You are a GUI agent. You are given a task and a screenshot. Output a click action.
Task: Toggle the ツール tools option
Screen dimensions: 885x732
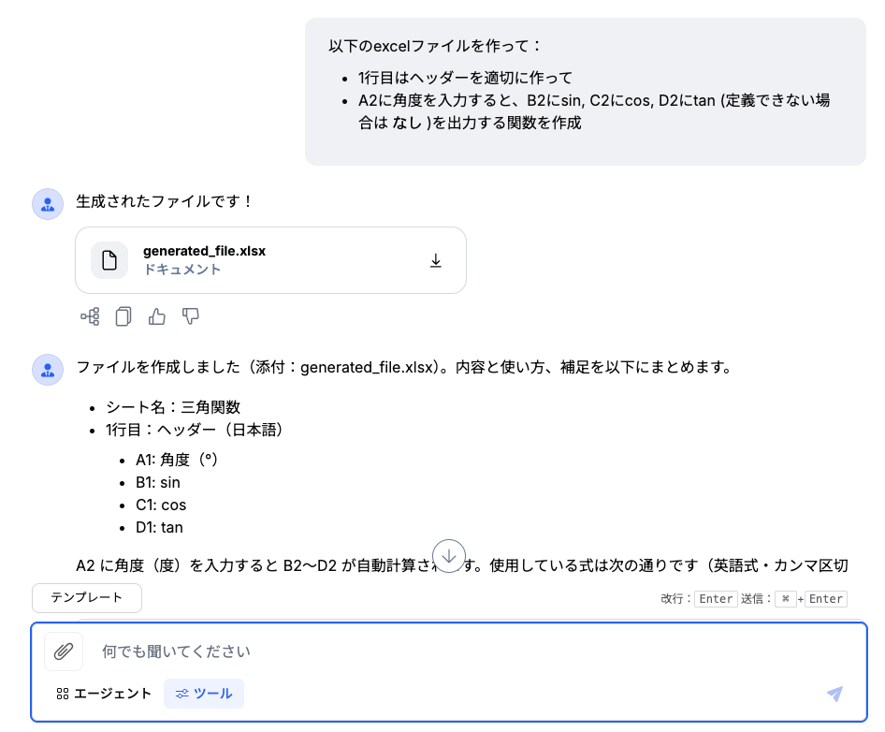click(204, 694)
